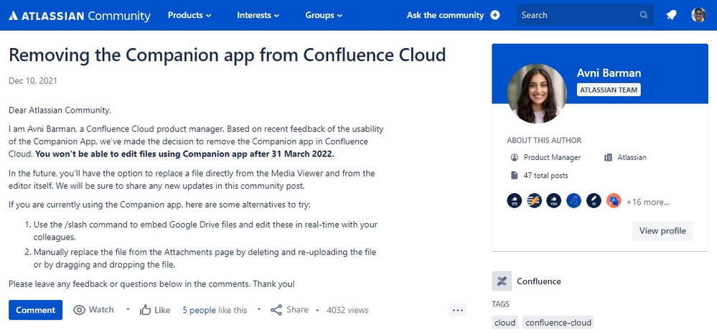Click the Product Manager person icon
717x333 pixels.
[x=514, y=157]
